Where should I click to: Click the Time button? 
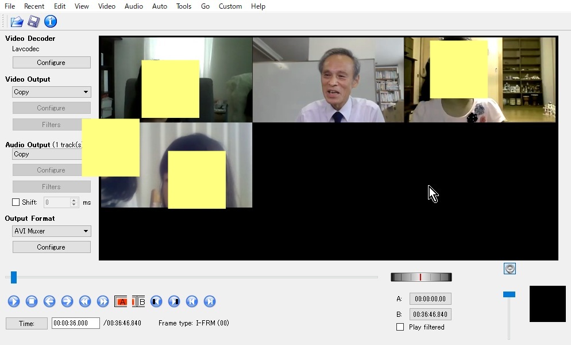point(26,323)
